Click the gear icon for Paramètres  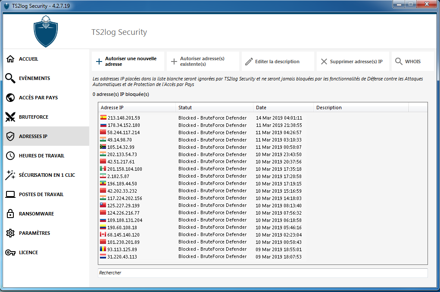[10, 233]
